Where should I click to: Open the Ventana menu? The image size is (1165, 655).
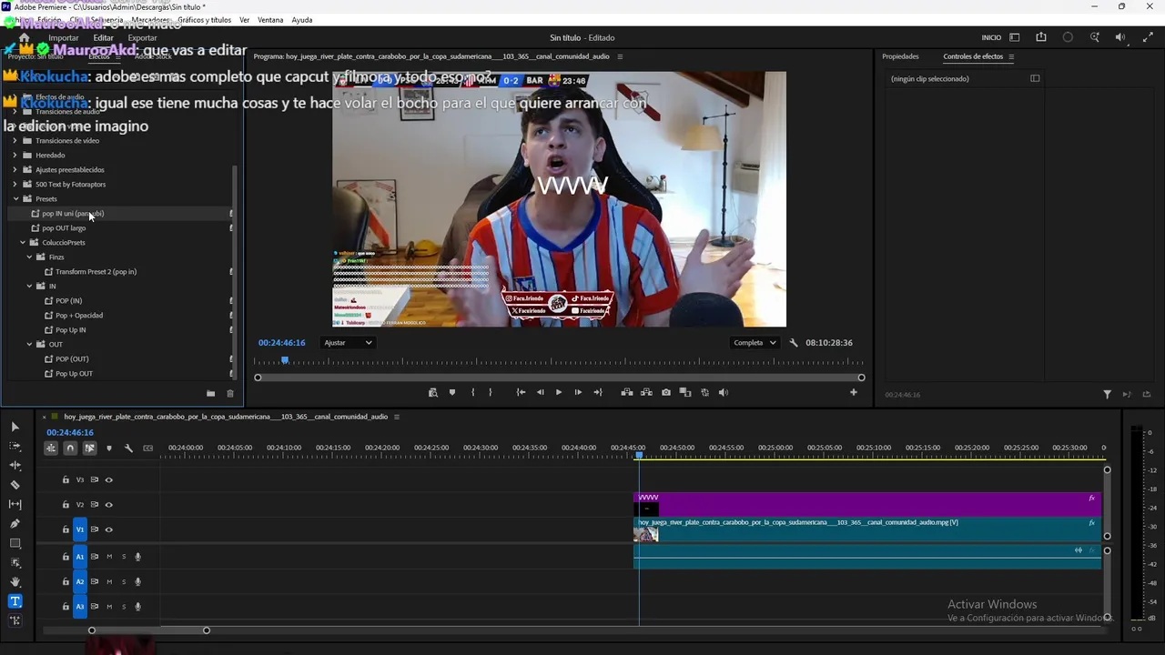point(270,20)
